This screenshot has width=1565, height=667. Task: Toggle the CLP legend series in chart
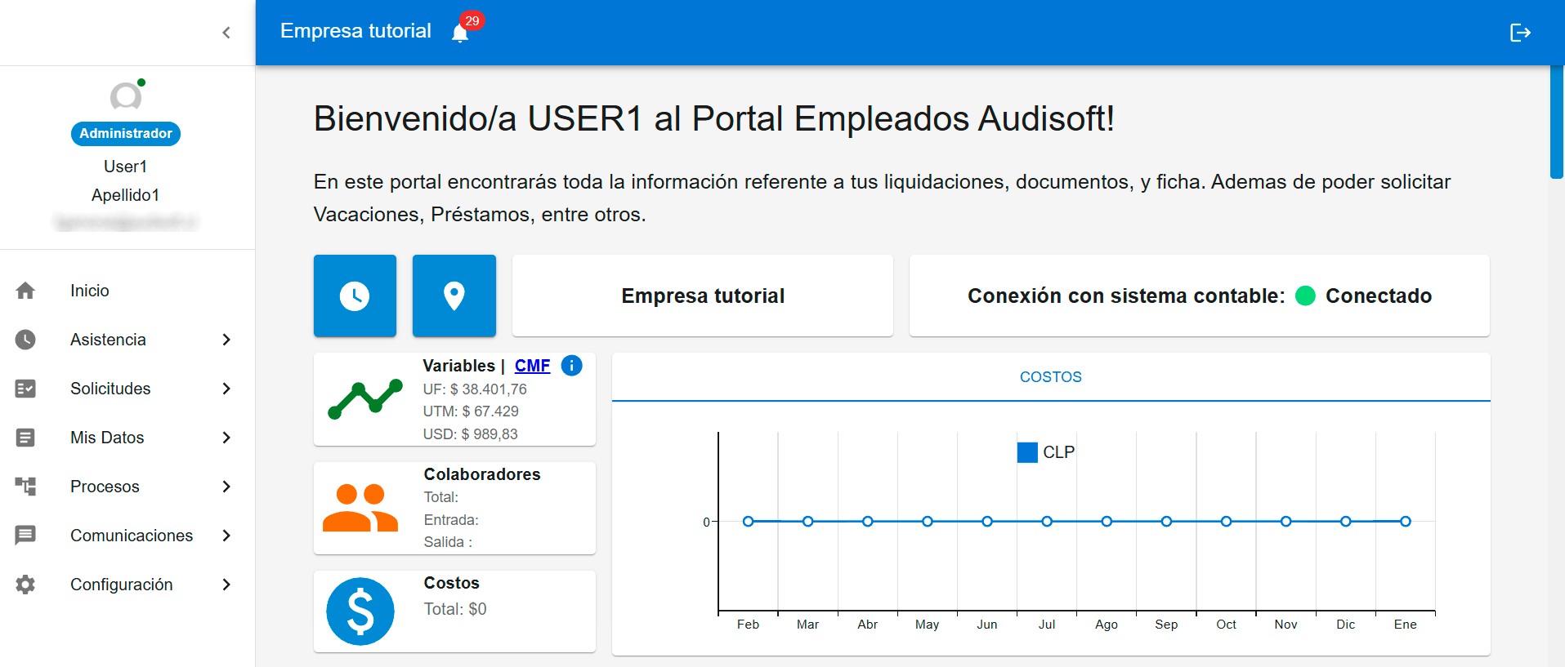[x=1045, y=452]
